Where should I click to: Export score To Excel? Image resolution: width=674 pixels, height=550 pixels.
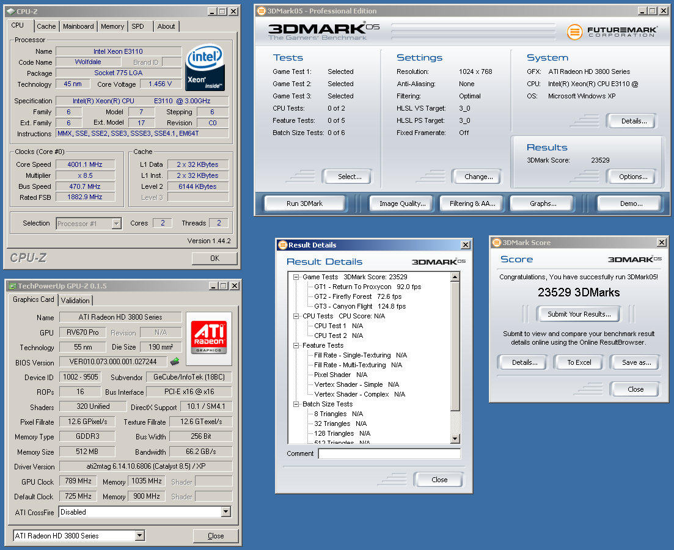579,362
